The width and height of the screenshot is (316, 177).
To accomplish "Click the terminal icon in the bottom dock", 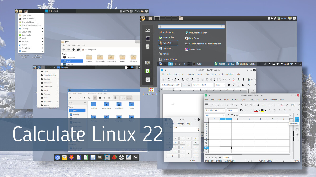I will coord(135,157).
